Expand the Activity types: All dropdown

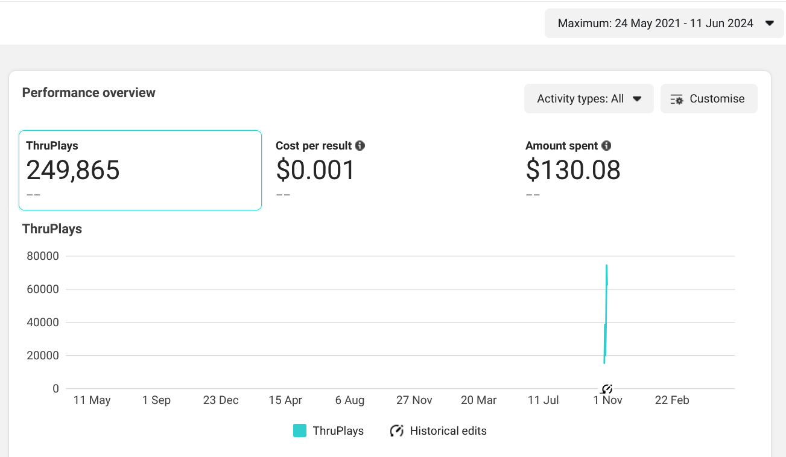pos(588,99)
